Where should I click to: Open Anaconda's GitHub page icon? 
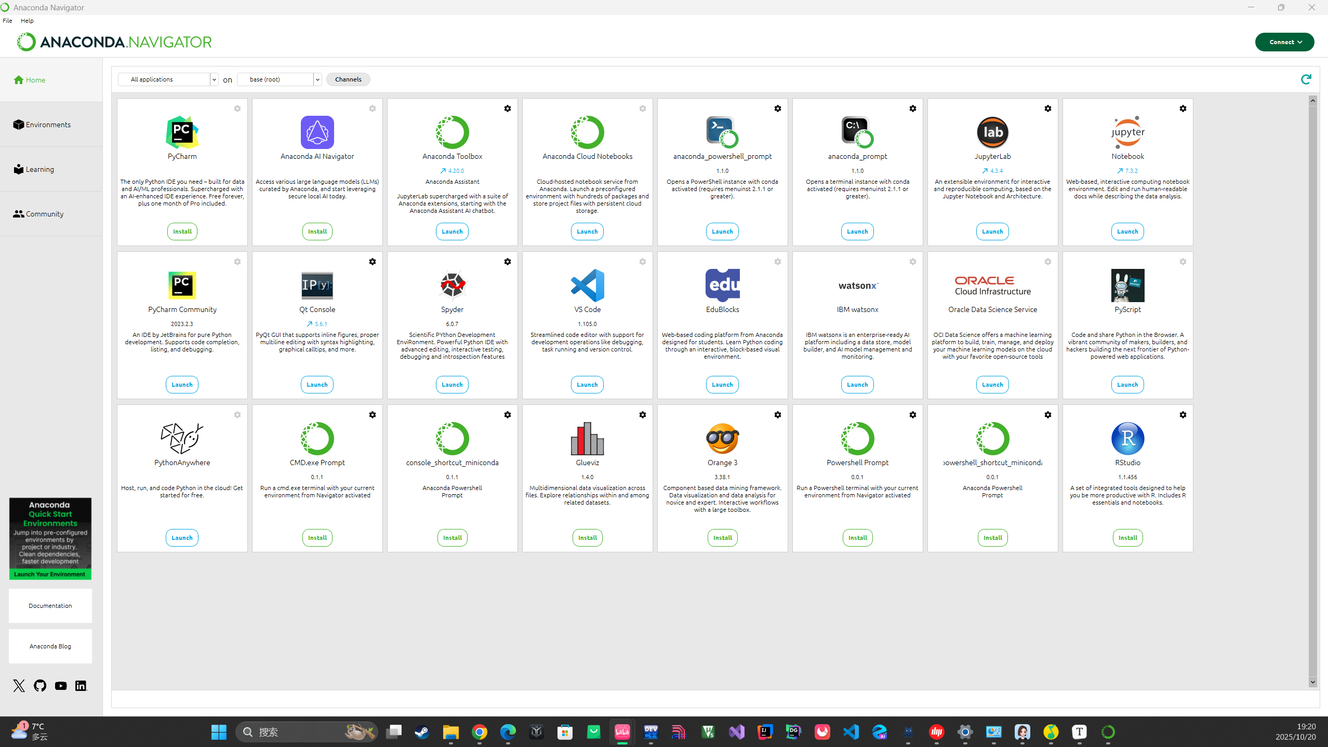[x=39, y=685]
